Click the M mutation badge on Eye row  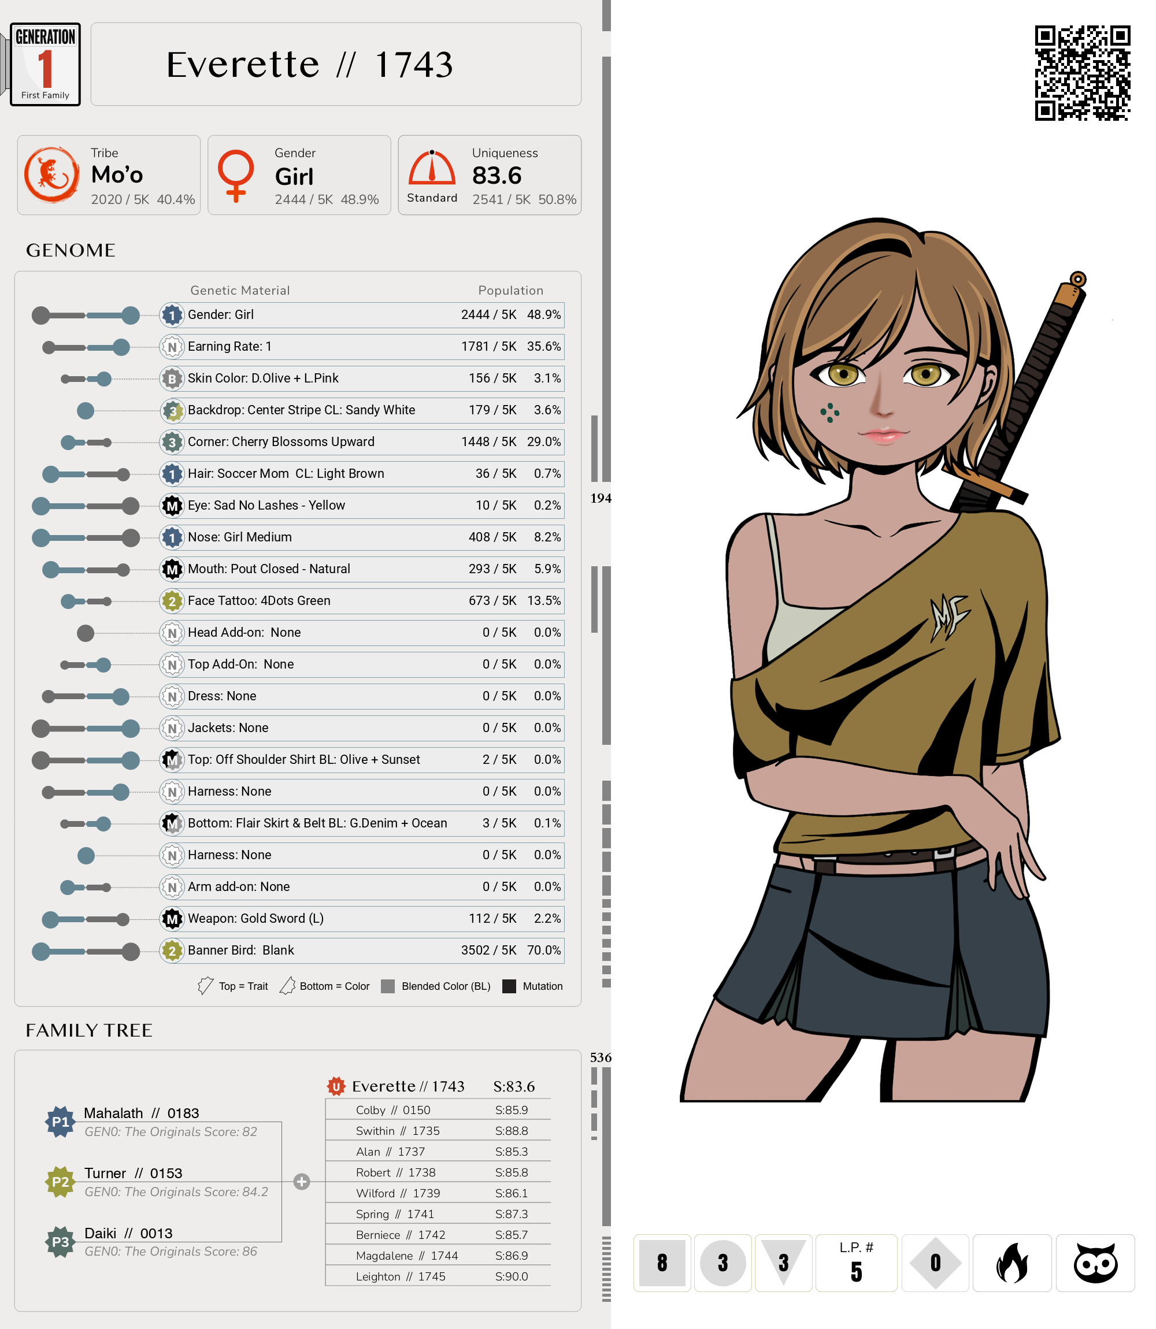tap(172, 506)
